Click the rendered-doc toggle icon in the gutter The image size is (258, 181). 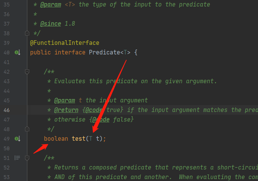17,158
